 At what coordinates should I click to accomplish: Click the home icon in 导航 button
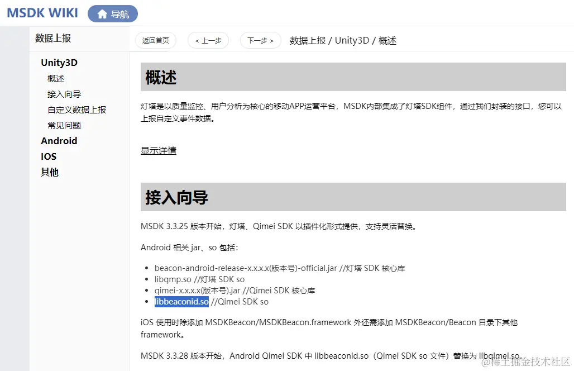(102, 14)
